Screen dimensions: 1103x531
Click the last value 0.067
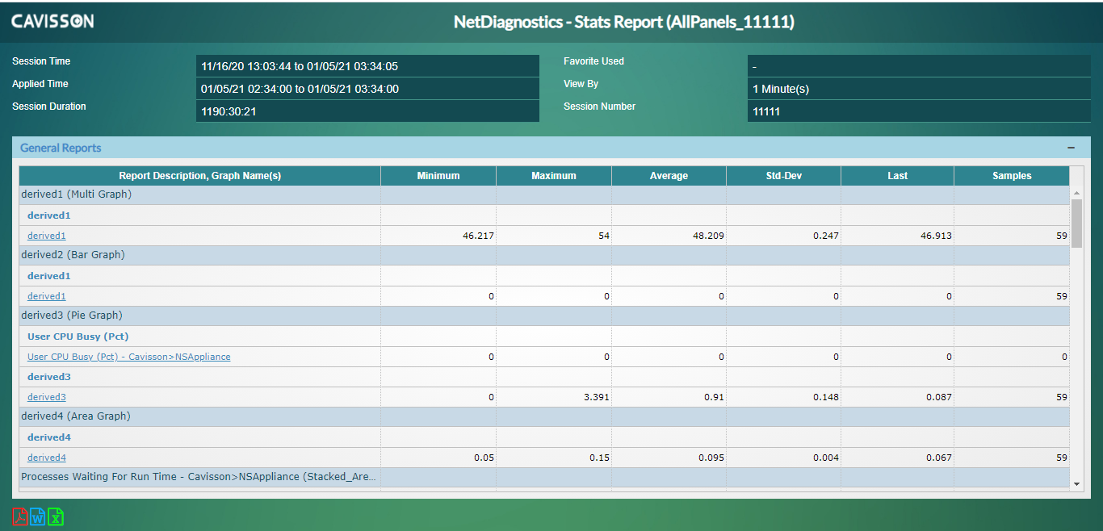pyautogui.click(x=938, y=458)
